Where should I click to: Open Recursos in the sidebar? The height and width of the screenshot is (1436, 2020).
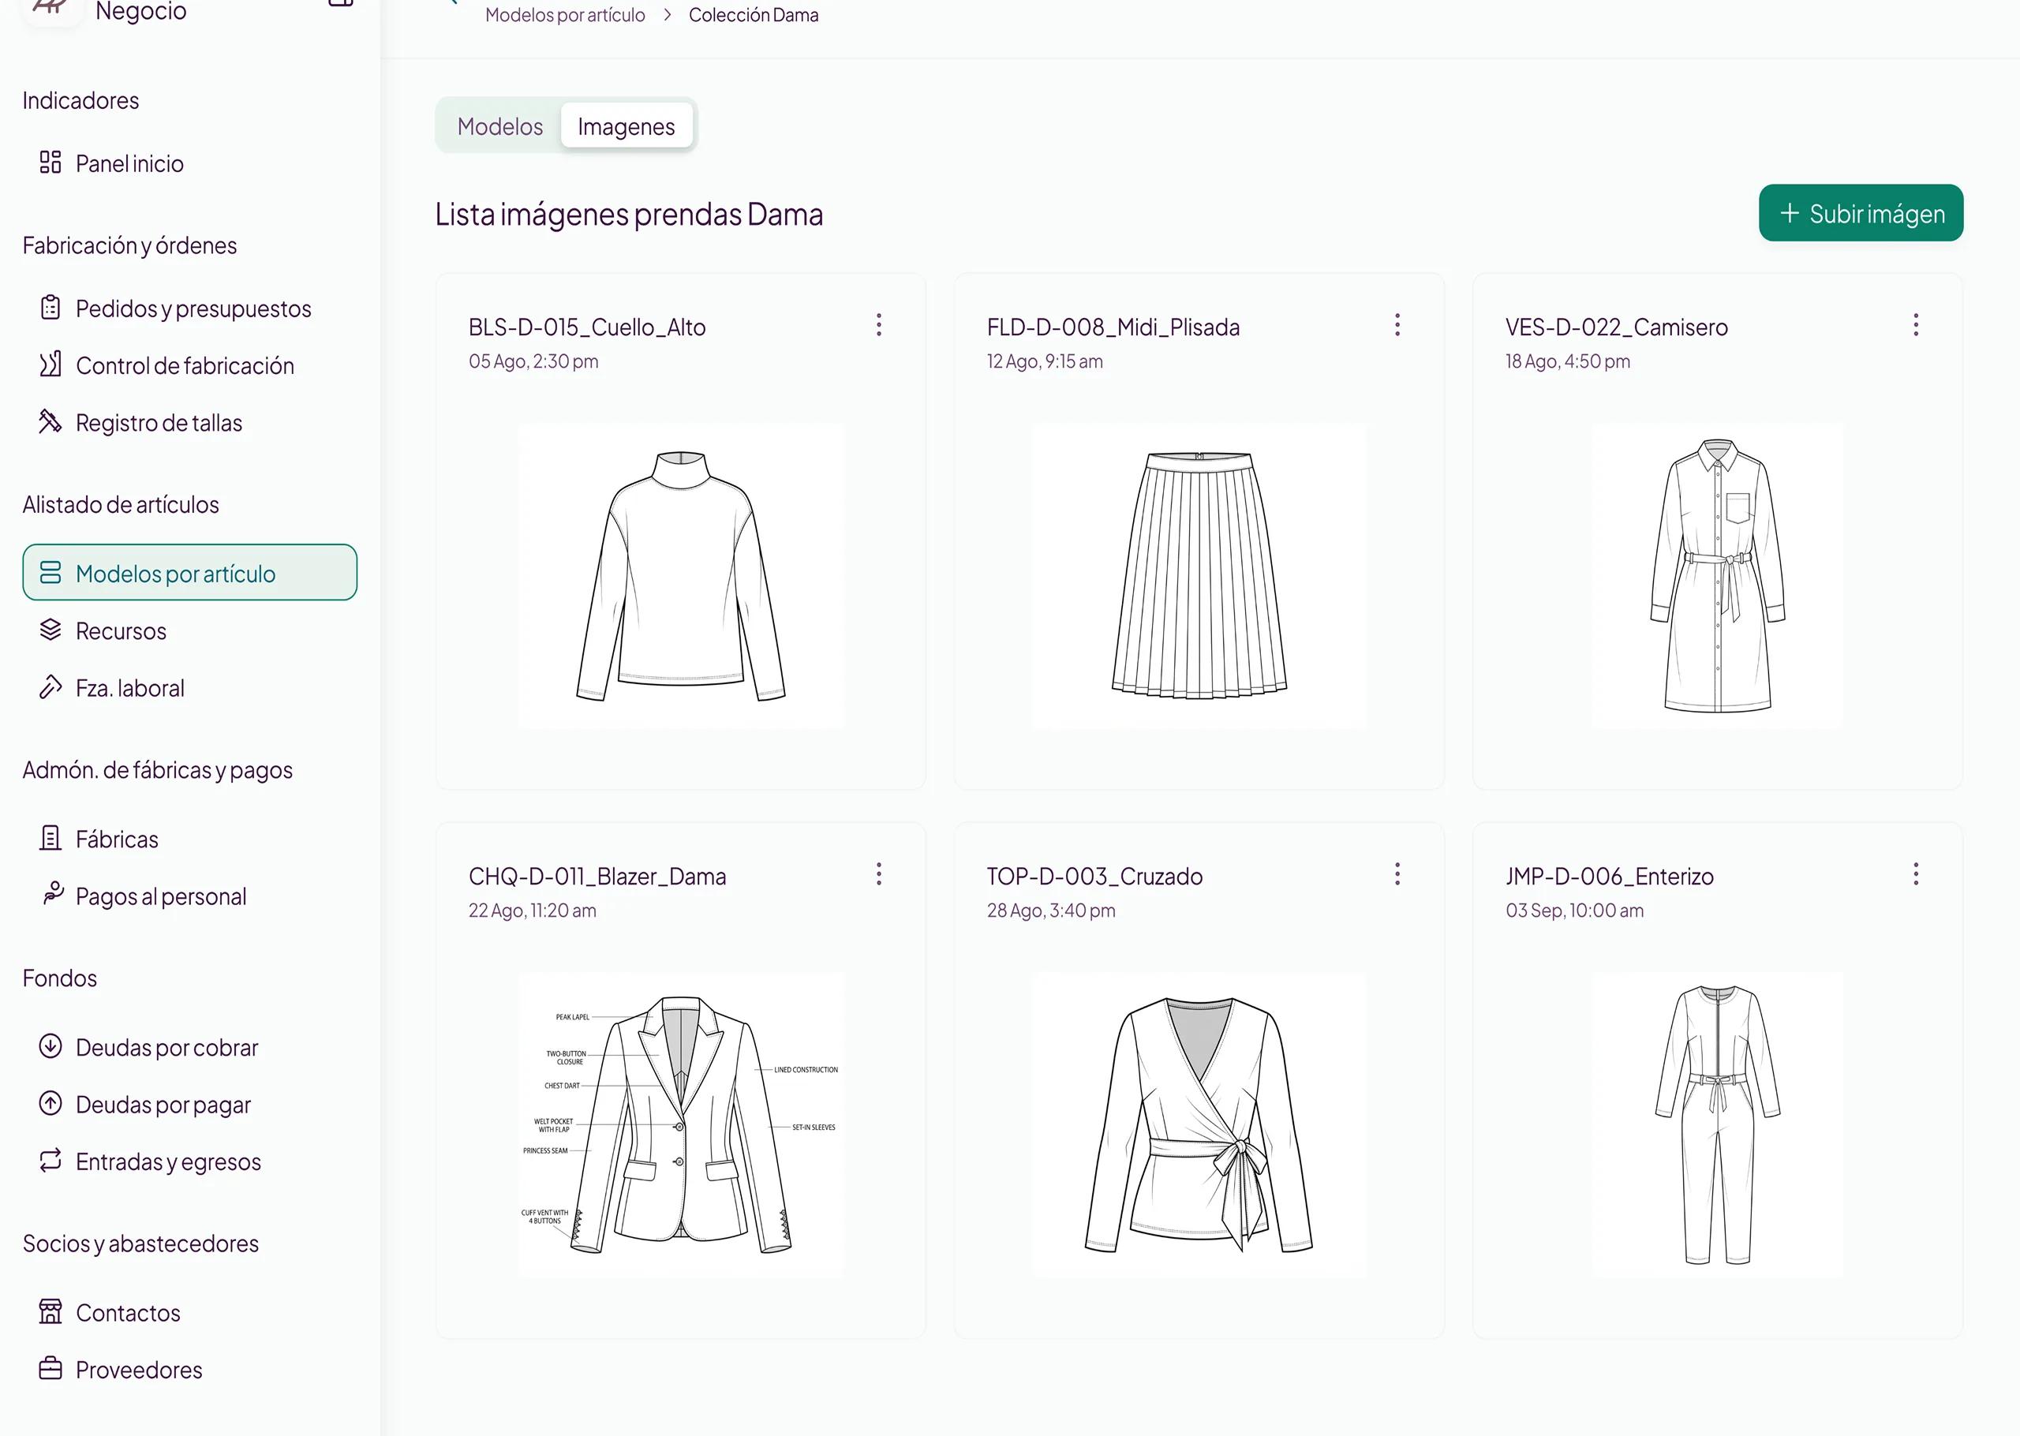190,630
